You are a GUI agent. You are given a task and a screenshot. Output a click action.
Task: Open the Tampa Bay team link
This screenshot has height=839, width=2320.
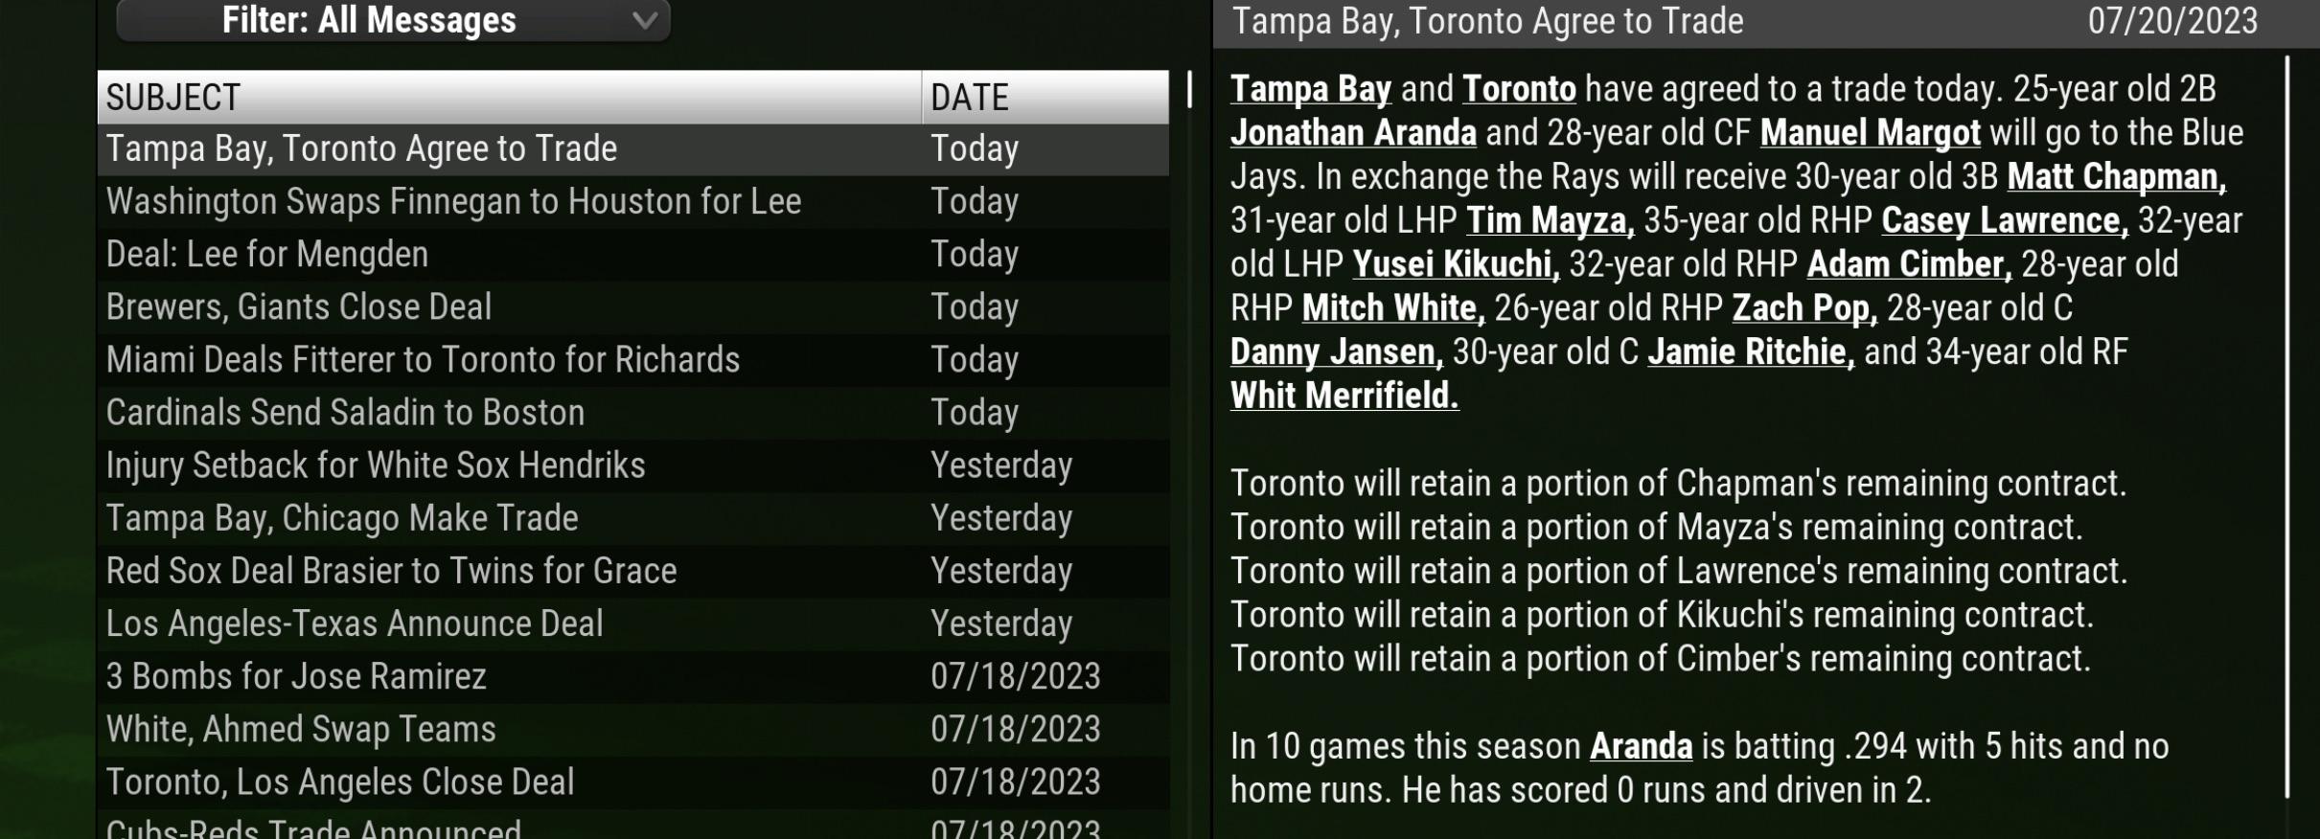point(1310,89)
